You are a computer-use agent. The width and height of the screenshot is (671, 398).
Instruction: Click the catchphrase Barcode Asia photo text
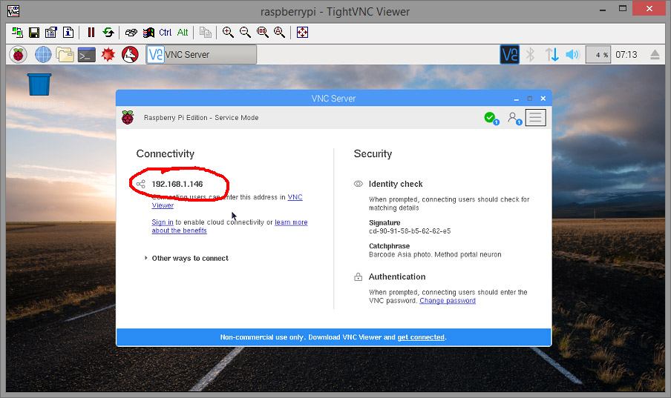tap(435, 255)
